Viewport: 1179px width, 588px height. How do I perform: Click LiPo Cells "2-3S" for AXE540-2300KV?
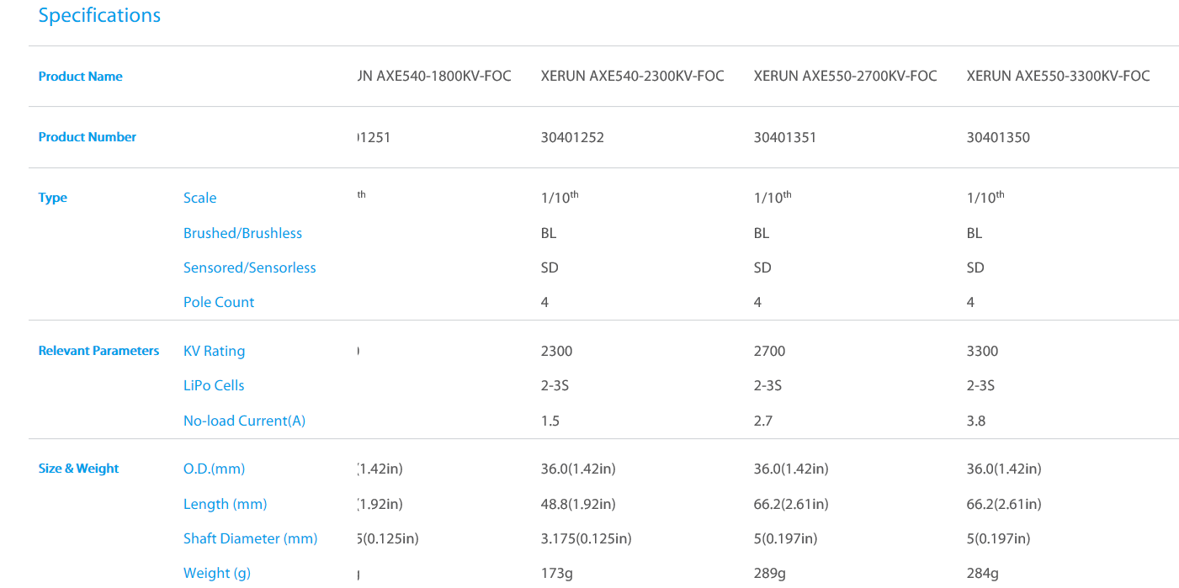[555, 385]
